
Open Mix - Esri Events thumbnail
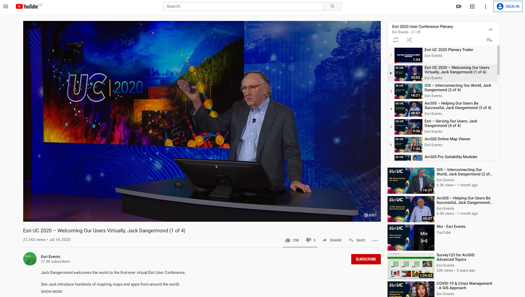(x=411, y=238)
